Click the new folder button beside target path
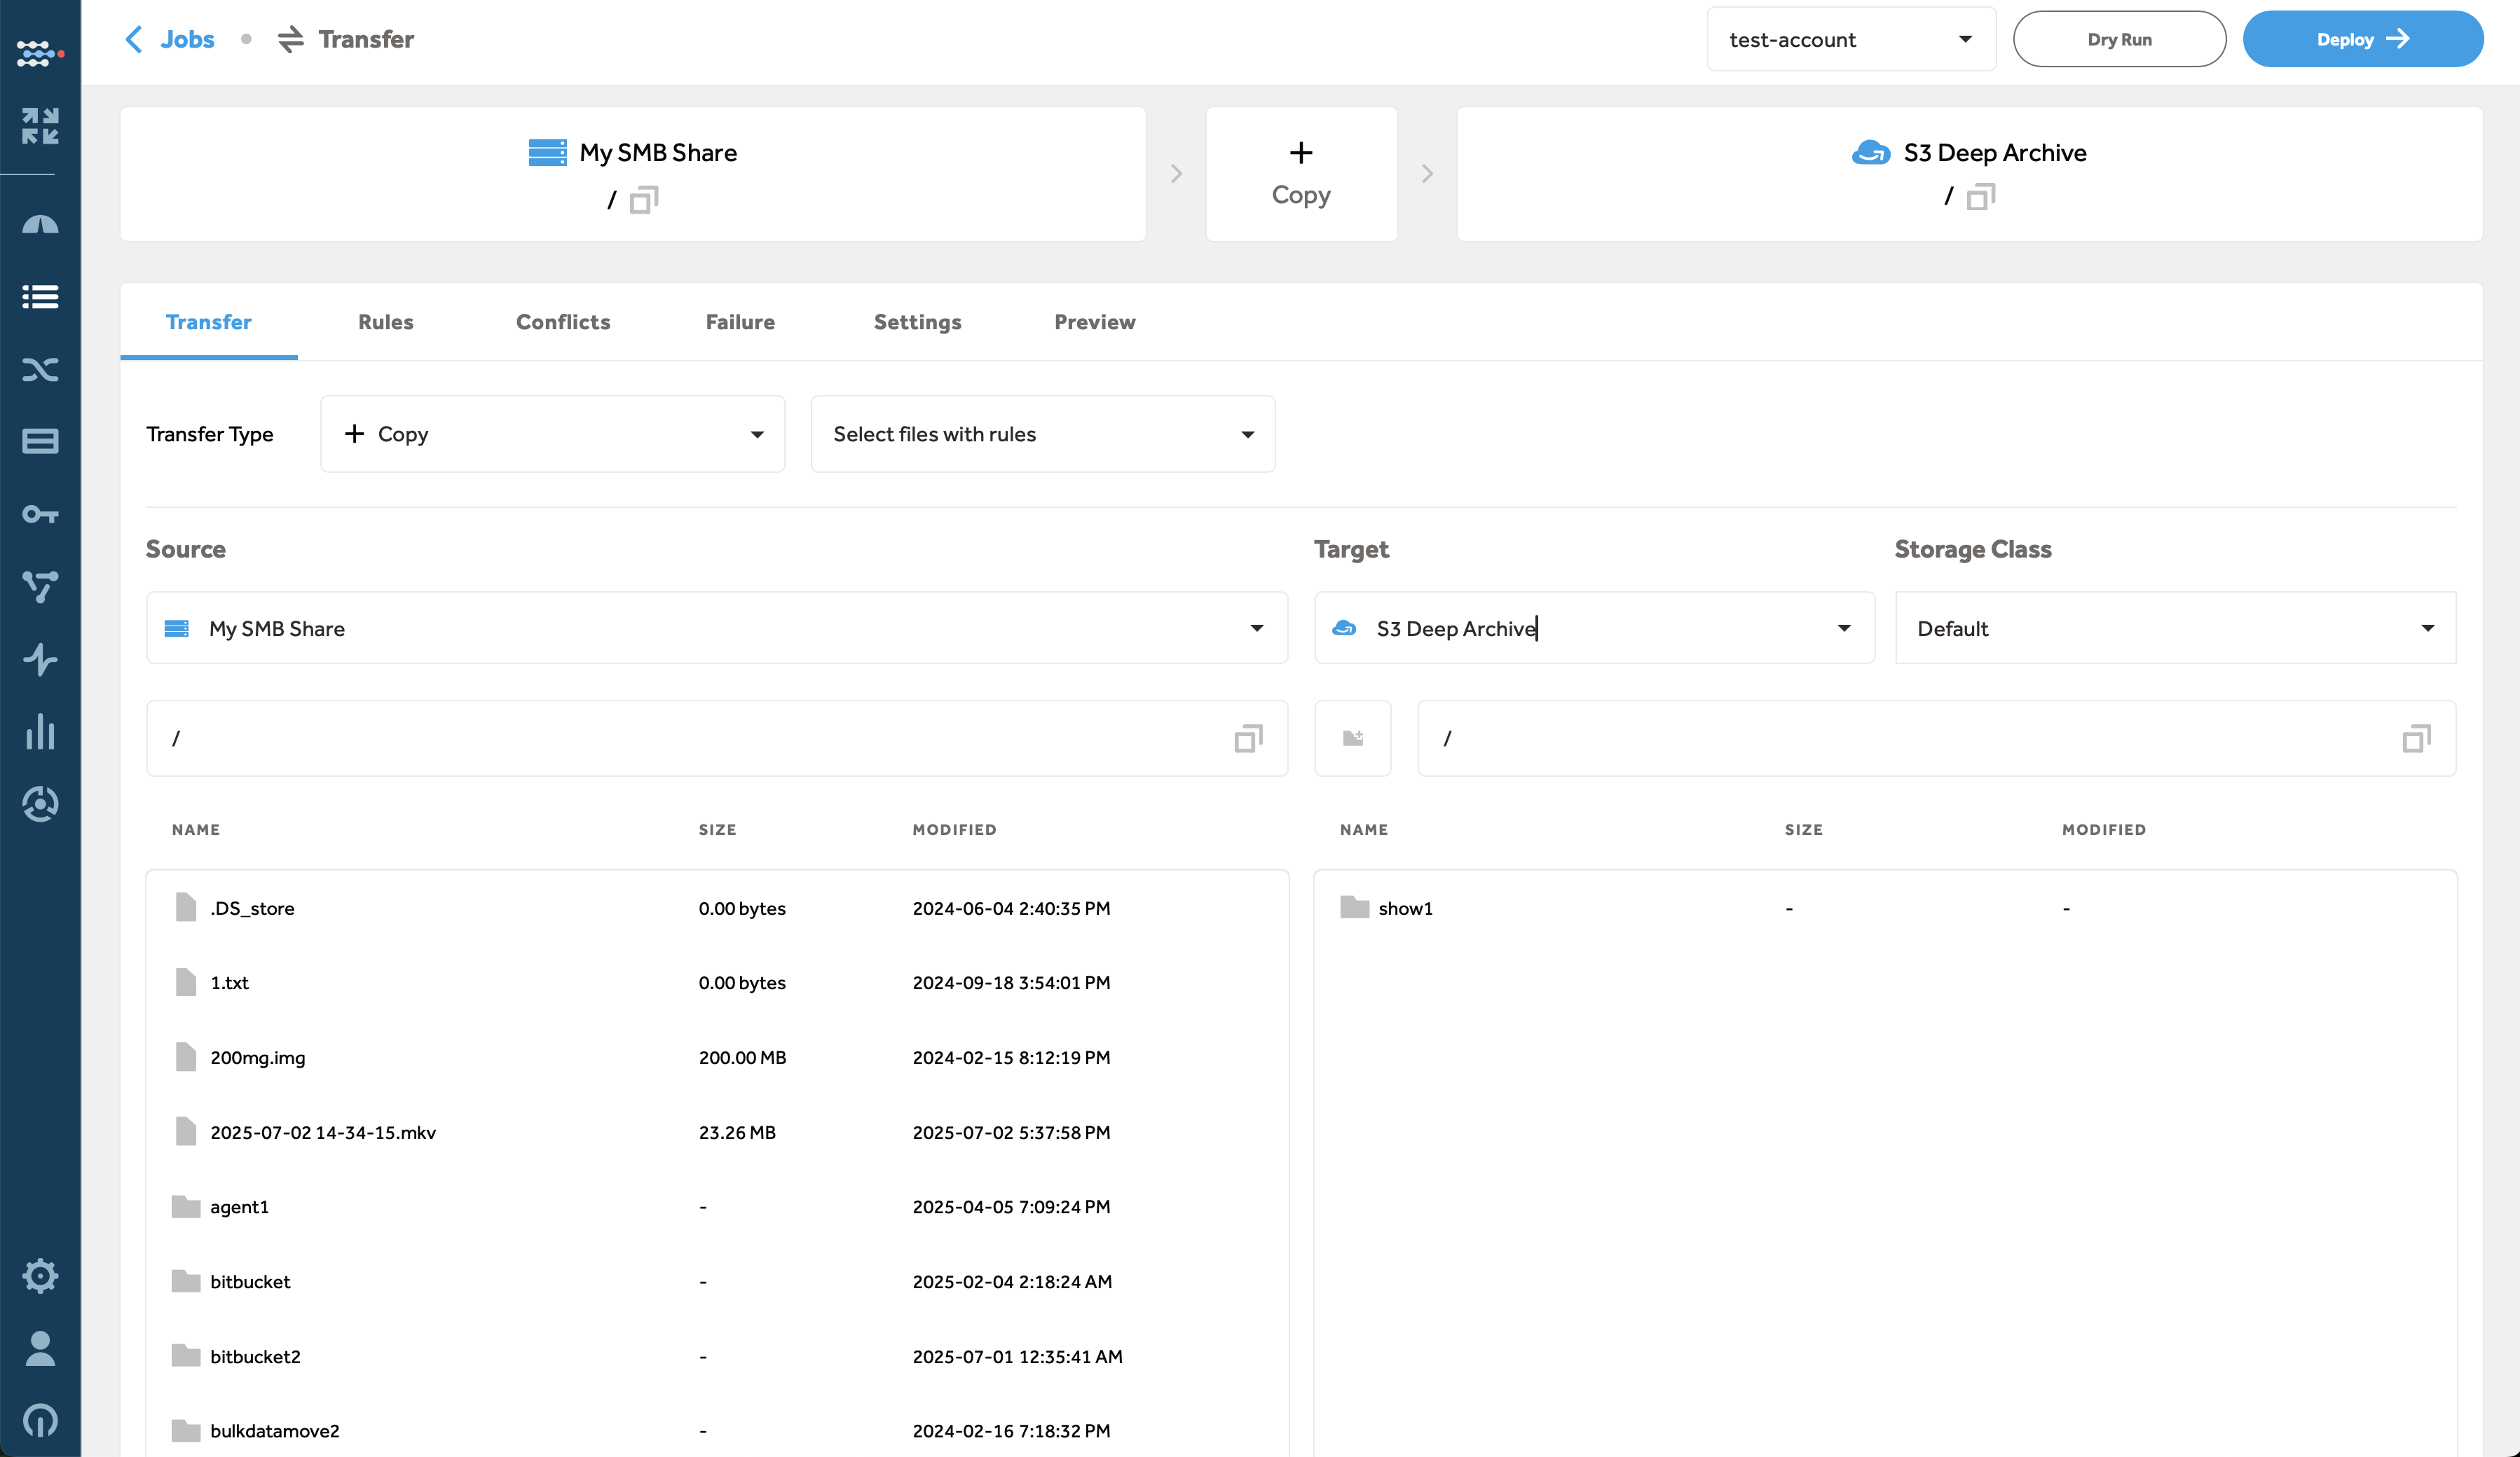 [x=1353, y=738]
